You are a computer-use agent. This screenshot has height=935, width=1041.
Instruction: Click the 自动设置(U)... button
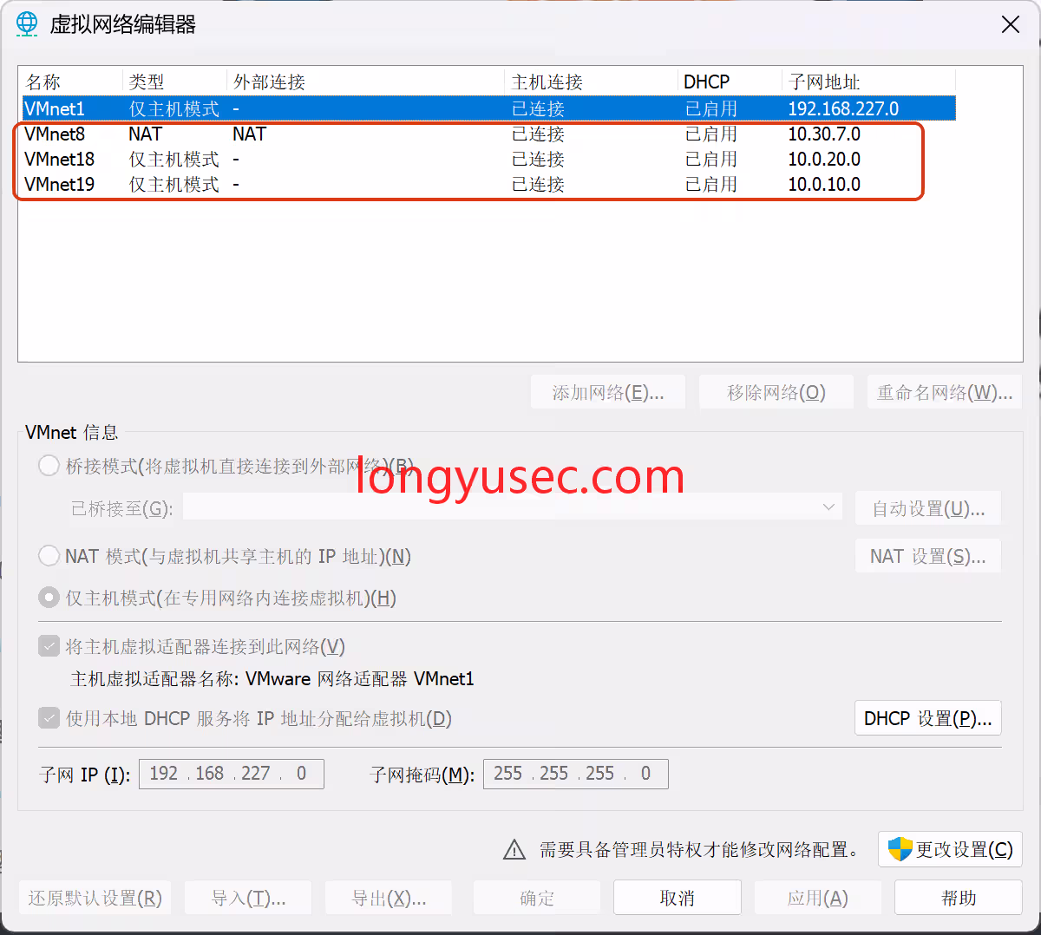coord(928,508)
